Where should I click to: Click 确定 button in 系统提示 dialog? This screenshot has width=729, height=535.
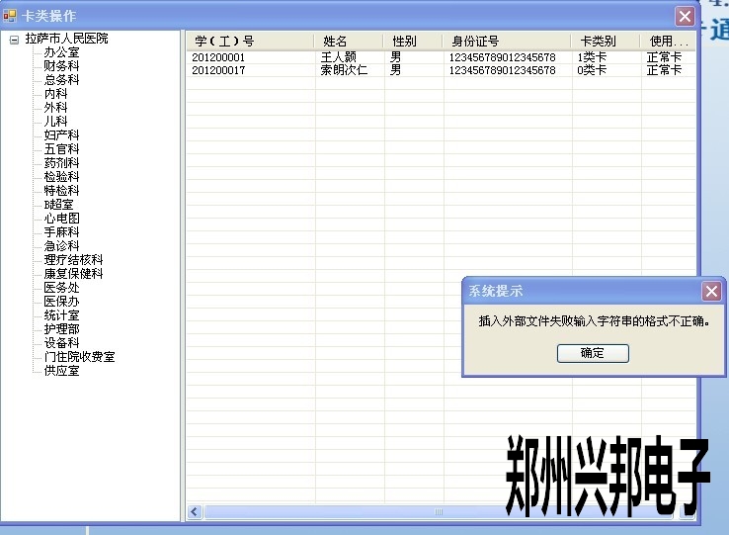click(593, 353)
